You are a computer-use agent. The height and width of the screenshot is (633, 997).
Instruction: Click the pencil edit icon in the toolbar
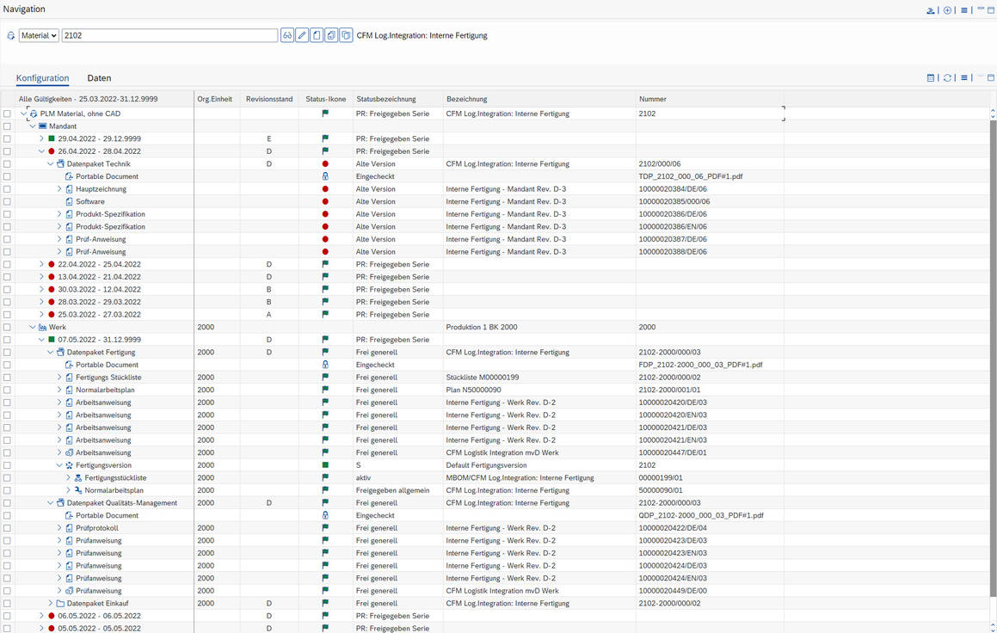click(302, 35)
